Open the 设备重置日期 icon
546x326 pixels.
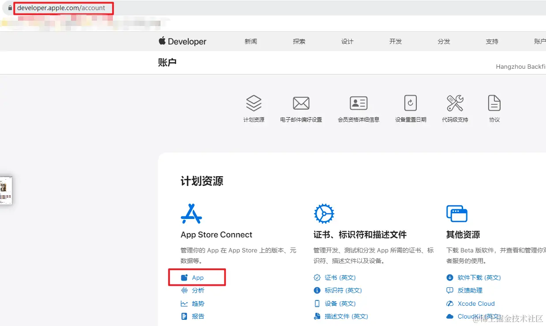(x=411, y=103)
